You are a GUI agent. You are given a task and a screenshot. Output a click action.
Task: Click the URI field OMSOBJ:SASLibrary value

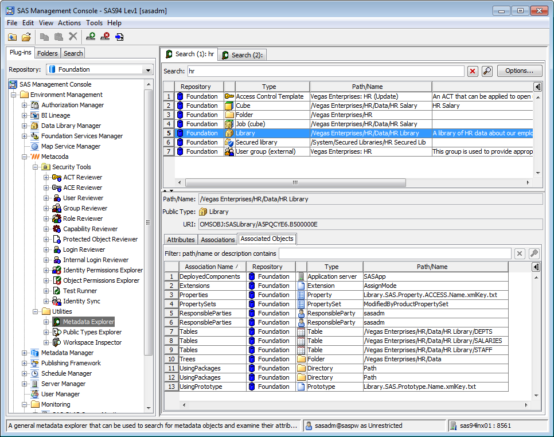pos(370,224)
